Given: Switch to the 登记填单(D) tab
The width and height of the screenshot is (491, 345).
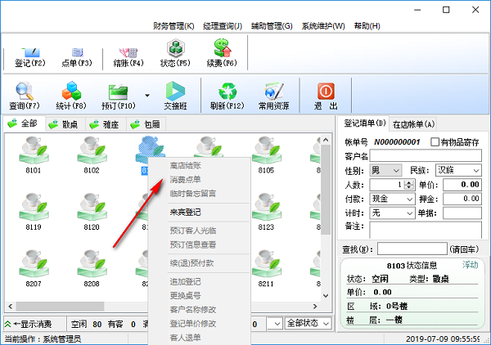Looking at the screenshot, I should click(x=364, y=123).
